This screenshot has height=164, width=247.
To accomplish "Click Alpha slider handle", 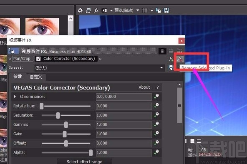I will pos(91,153).
